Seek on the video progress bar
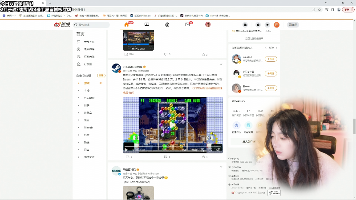Image resolution: width=356 pixels, height=200 pixels. coord(173,147)
